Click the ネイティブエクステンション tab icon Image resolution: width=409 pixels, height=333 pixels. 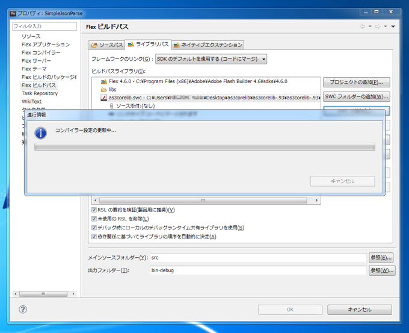[177, 45]
